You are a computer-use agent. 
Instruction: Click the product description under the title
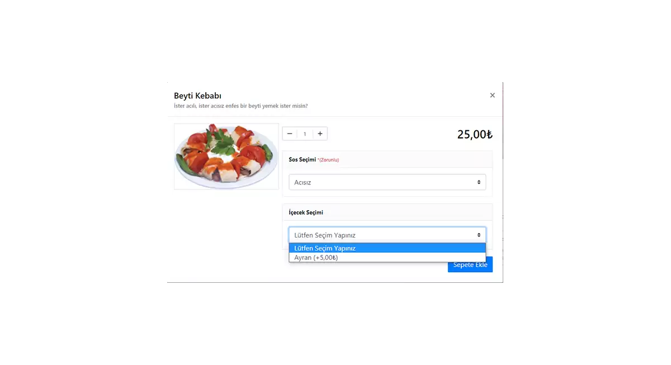[x=240, y=106]
